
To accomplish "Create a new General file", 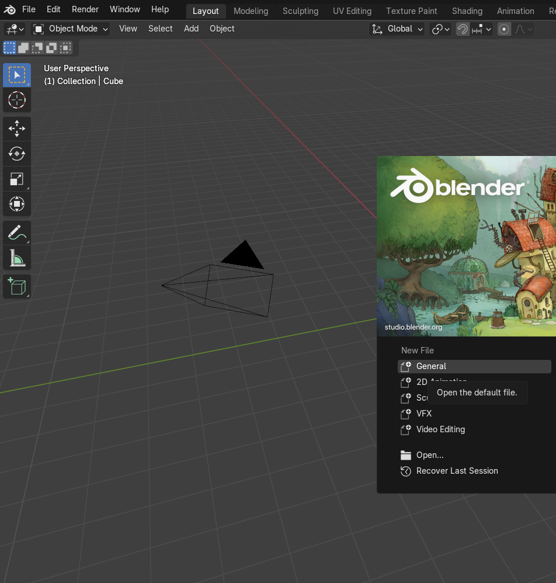I will (x=474, y=366).
